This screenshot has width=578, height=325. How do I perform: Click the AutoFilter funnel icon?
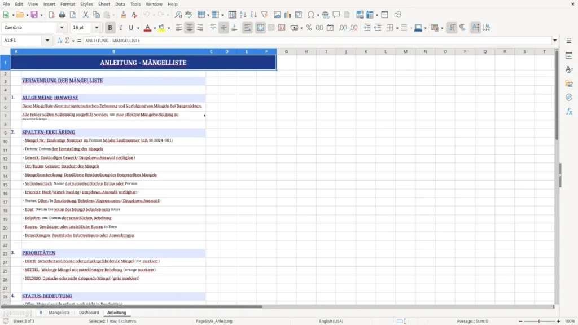pos(264,15)
